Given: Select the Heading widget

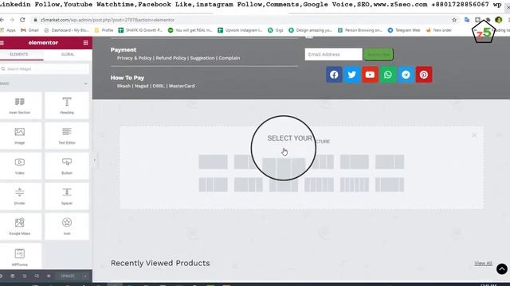Looking at the screenshot, I should (x=67, y=106).
